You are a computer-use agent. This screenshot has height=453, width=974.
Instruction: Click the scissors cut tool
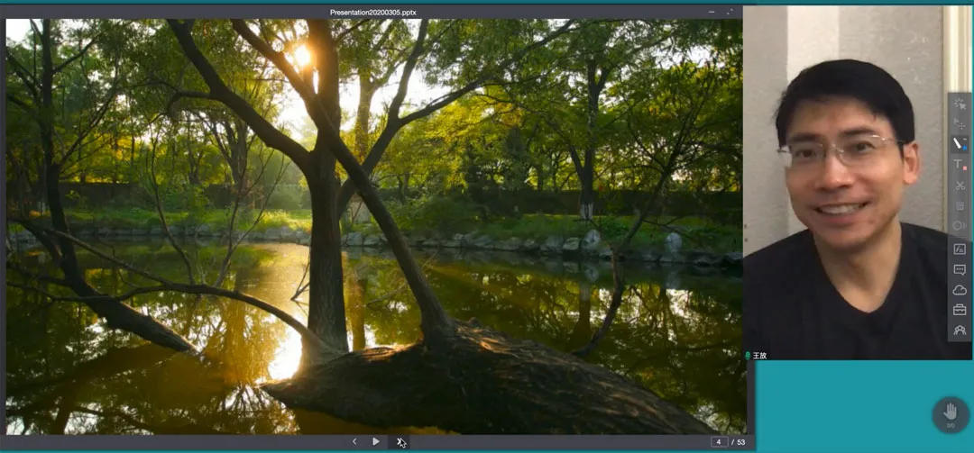[960, 186]
